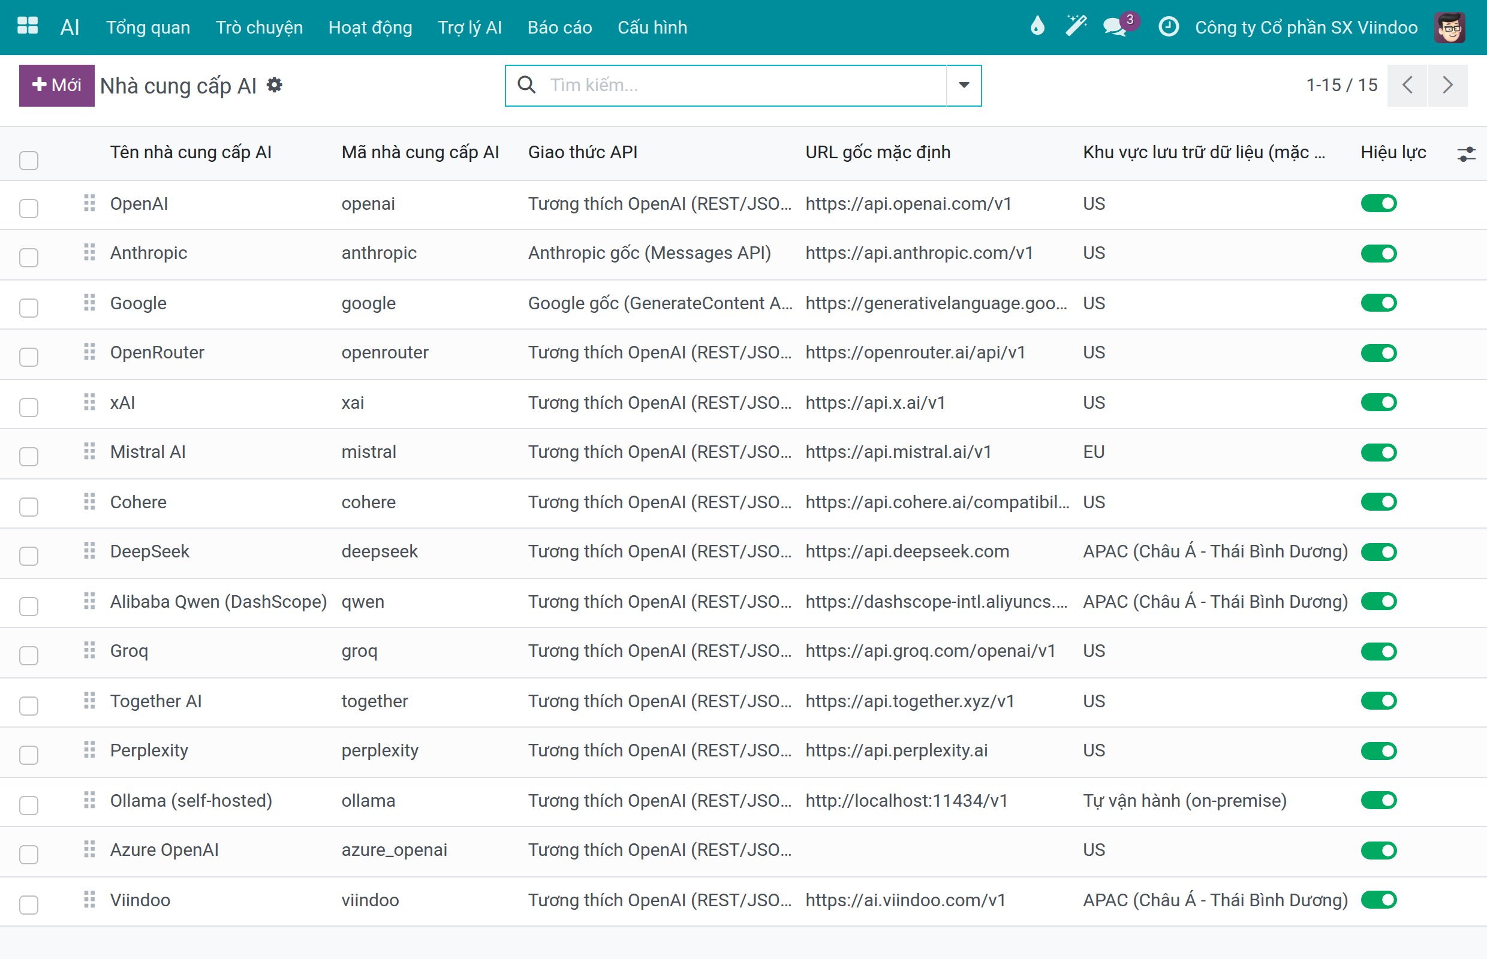Sort by Tên nhà cung cấp AI column
This screenshot has height=959, width=1487.
[x=191, y=152]
